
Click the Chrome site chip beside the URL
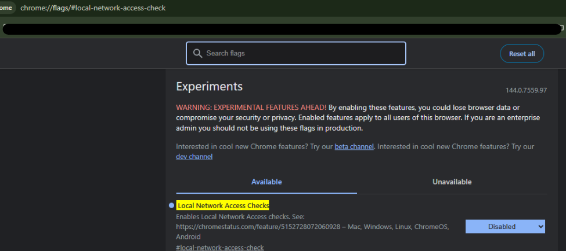point(7,8)
